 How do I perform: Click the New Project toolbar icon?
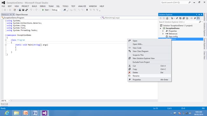15,10
